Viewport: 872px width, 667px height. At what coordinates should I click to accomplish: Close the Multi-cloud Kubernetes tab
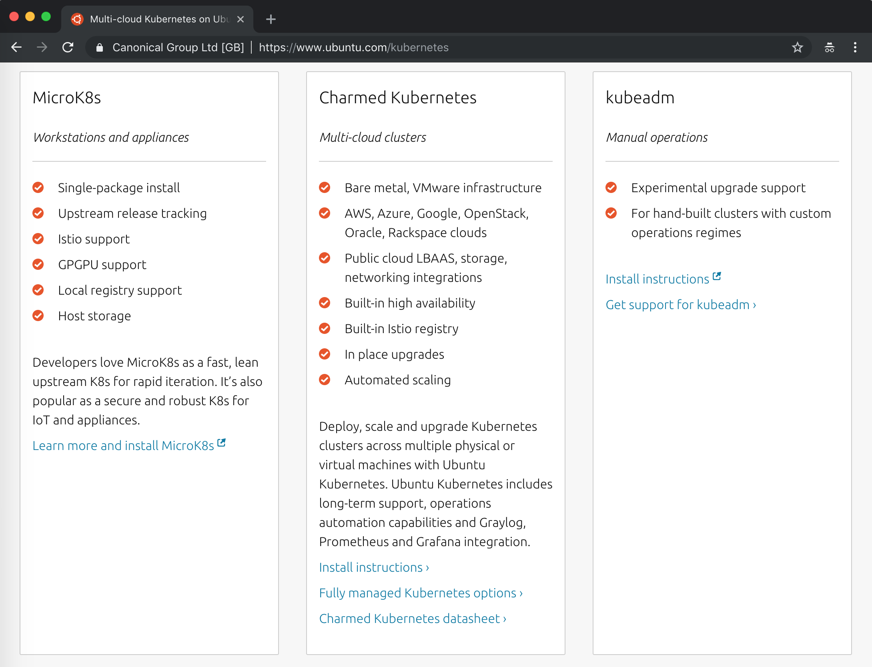(x=241, y=19)
